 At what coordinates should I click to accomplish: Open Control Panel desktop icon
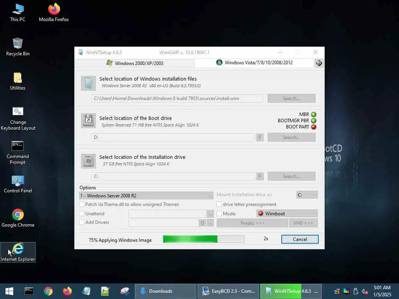tap(18, 184)
